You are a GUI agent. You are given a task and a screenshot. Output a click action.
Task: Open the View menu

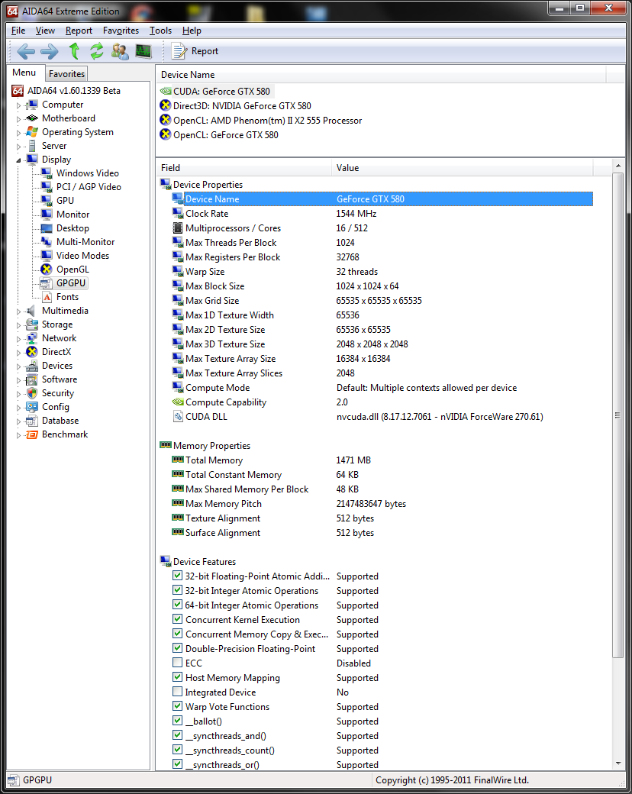coord(45,31)
